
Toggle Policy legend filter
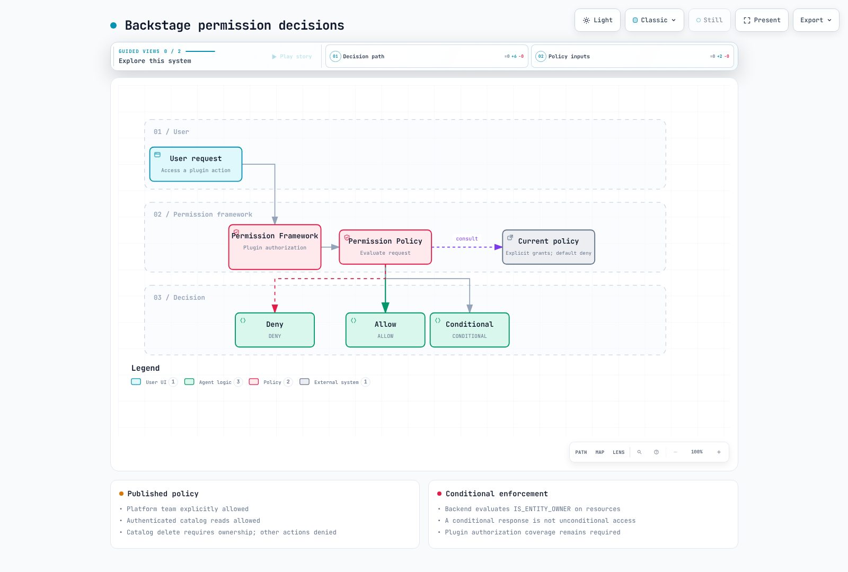coord(271,382)
